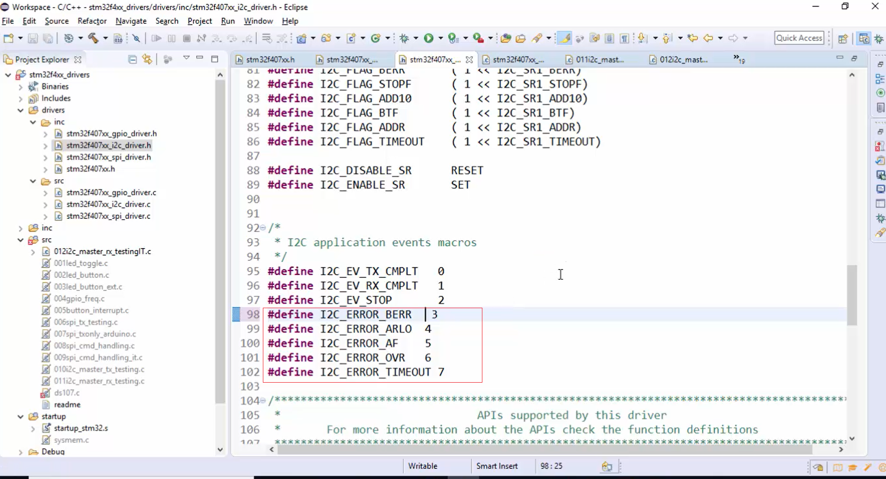Click the Smart Insert status field
The width and height of the screenshot is (886, 479).
(x=497, y=466)
